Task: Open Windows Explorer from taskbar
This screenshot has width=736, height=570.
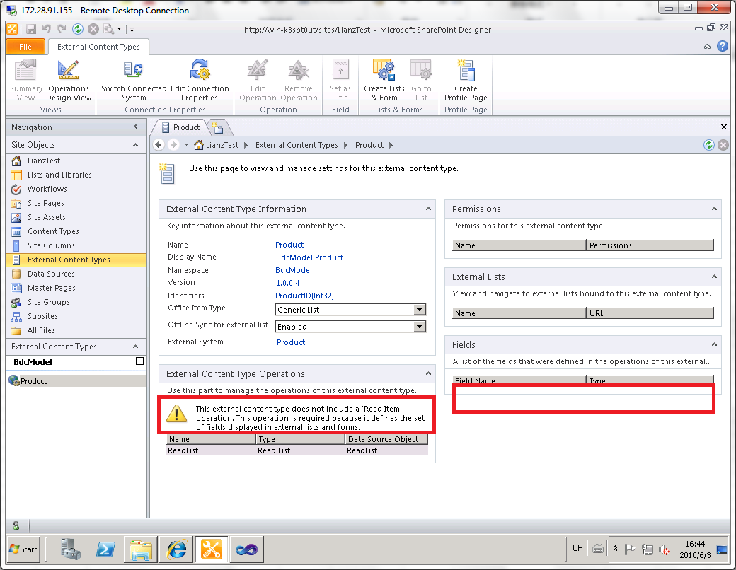Action: [141, 549]
